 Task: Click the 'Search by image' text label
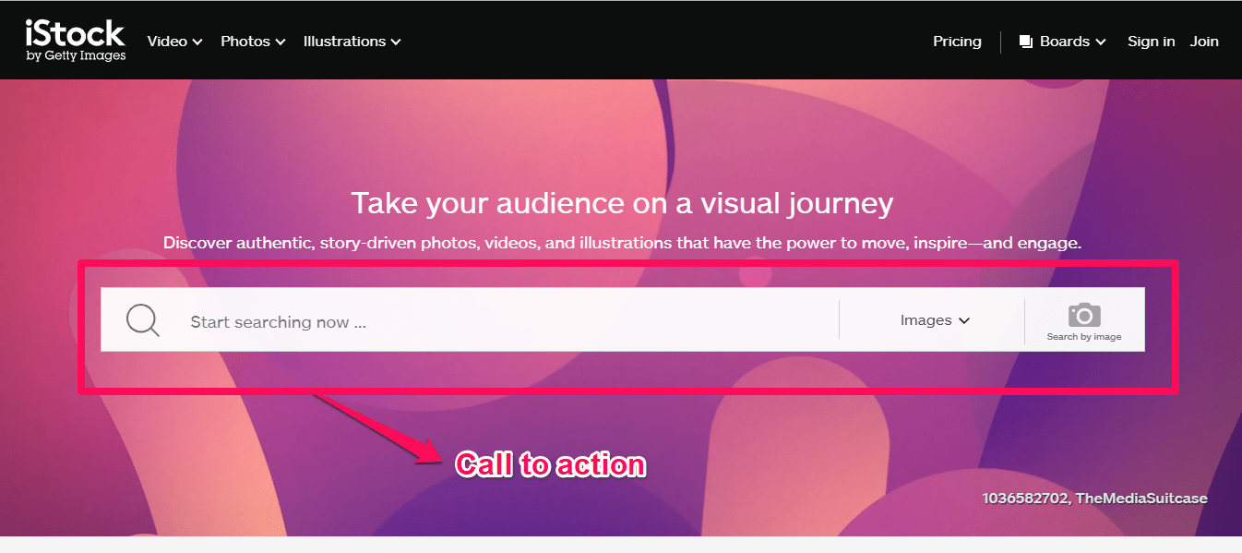pyautogui.click(x=1084, y=337)
